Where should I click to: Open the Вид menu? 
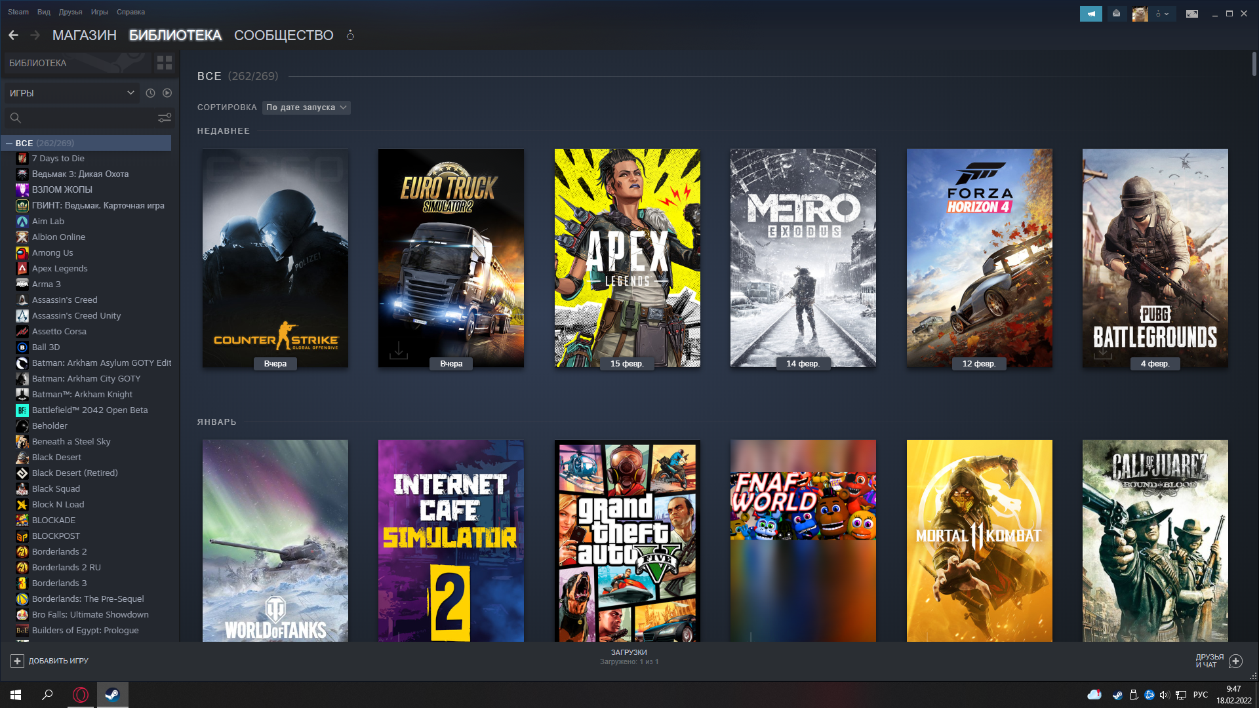[x=44, y=12]
